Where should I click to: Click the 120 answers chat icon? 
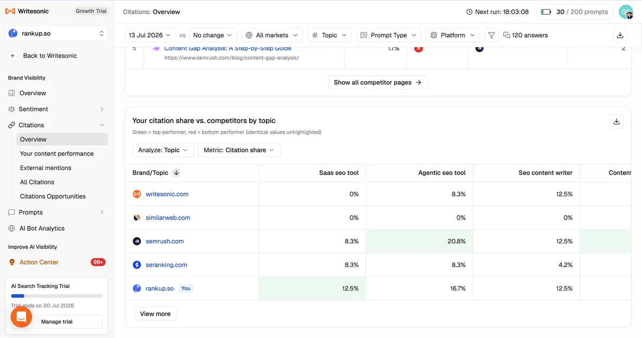point(507,35)
